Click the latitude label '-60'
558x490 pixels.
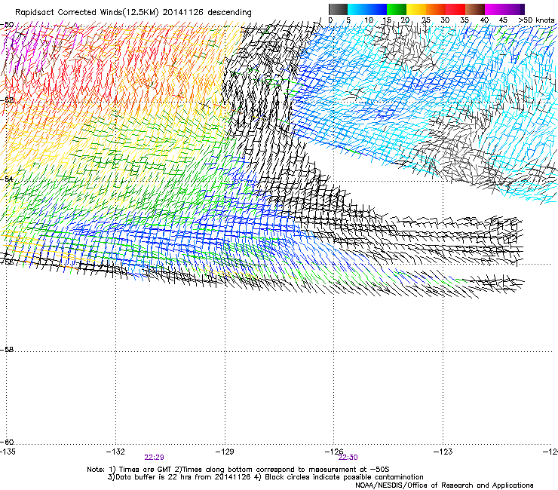coord(7,443)
